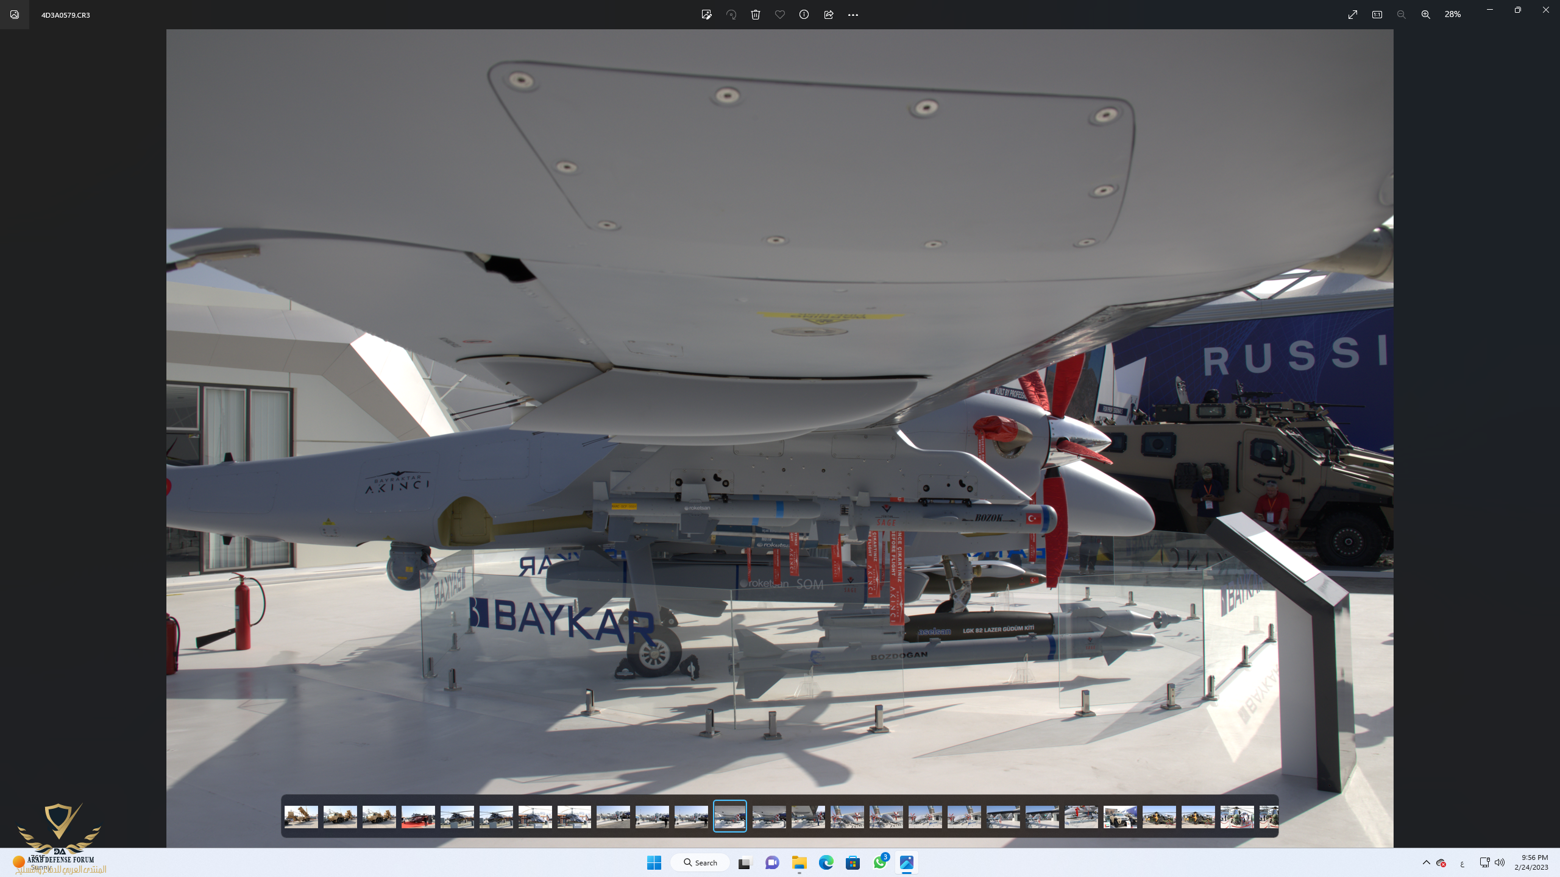Image resolution: width=1560 pixels, height=877 pixels.
Task: Select the highlighted current filmstrip thumbnail
Action: 730,816
